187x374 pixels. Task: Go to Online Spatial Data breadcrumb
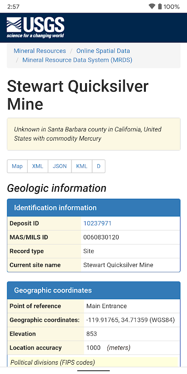[103, 51]
